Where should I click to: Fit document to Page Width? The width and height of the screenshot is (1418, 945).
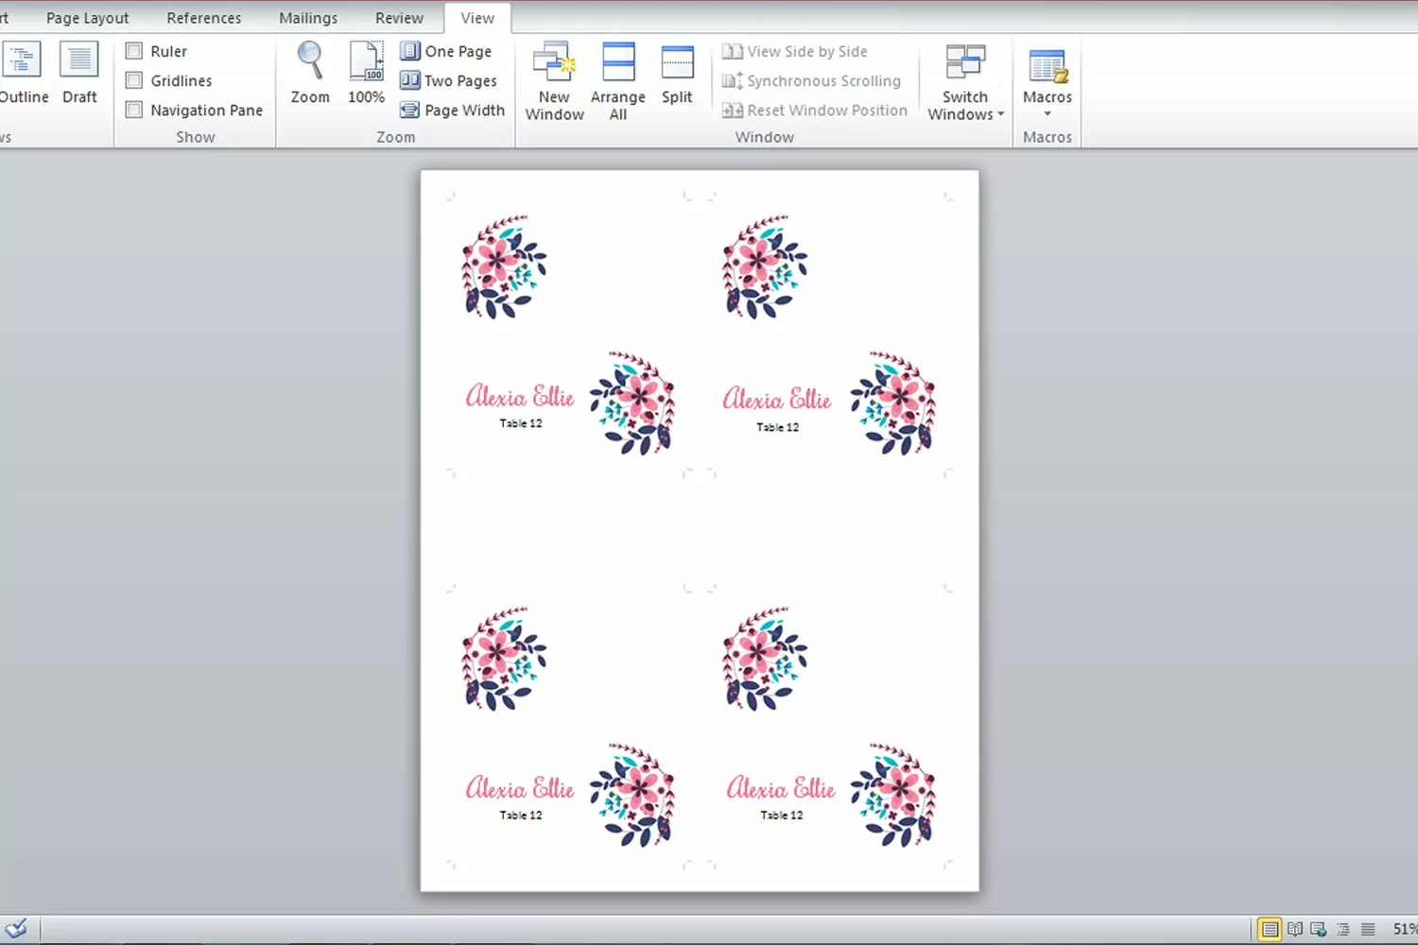pyautogui.click(x=452, y=110)
